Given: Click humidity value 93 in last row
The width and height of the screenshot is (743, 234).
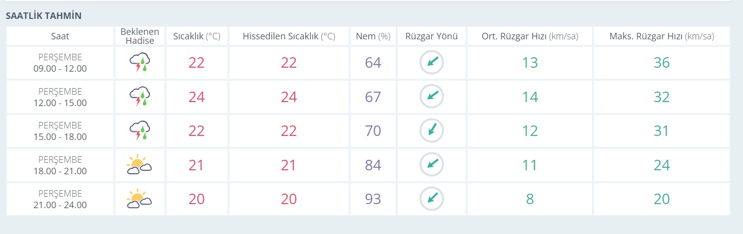Looking at the screenshot, I should (373, 199).
